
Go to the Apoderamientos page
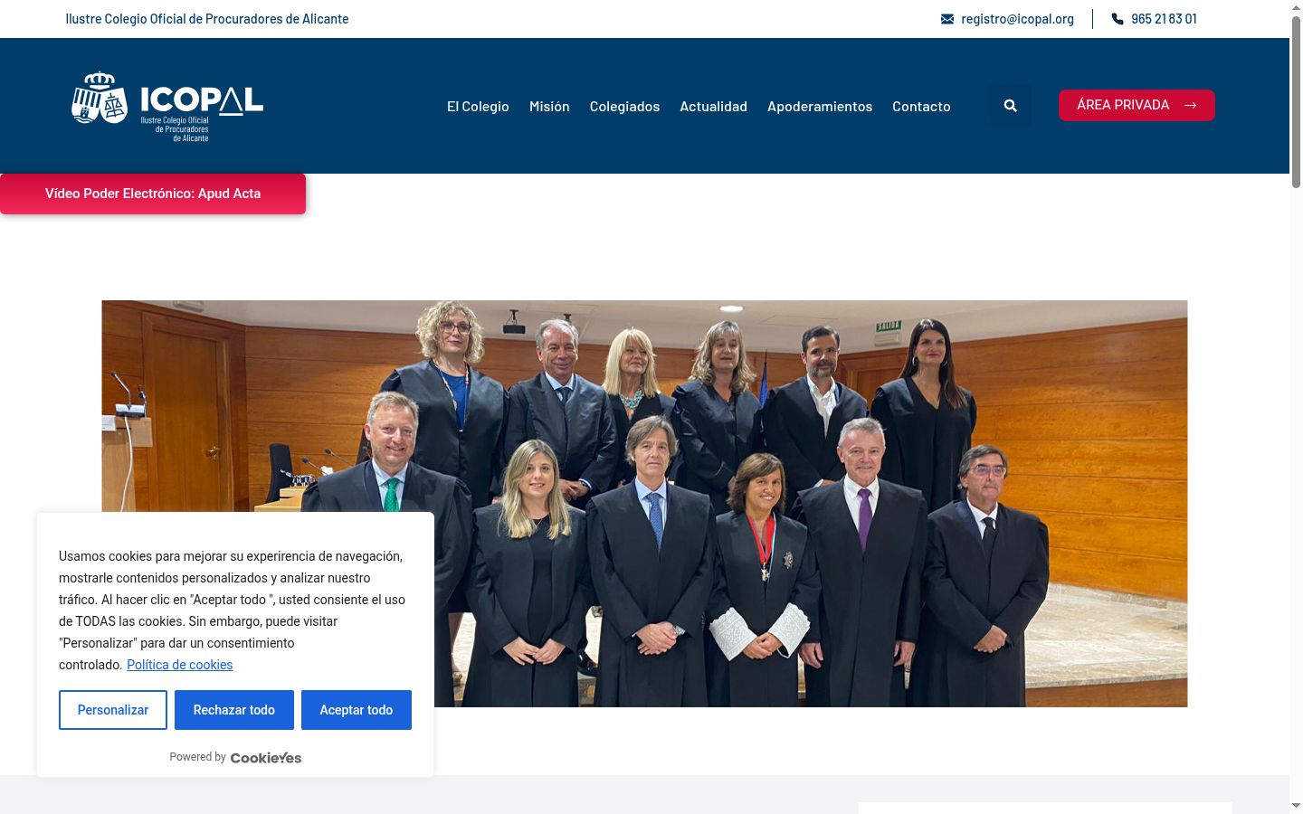point(820,107)
